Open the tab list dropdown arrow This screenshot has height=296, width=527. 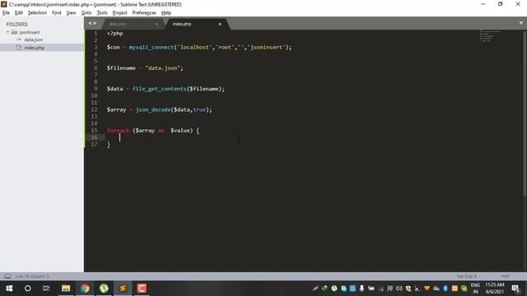coord(521,23)
